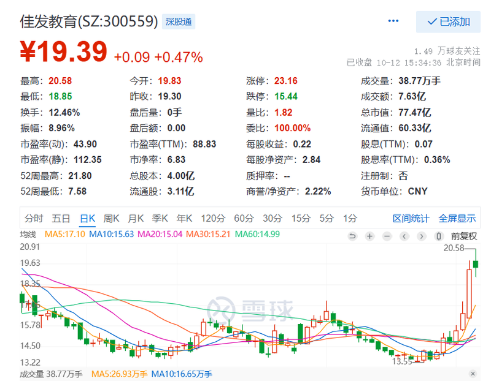Viewport: 491px width, 381px height.
Task: Choose the 30分 interval tab
Action: 273,218
